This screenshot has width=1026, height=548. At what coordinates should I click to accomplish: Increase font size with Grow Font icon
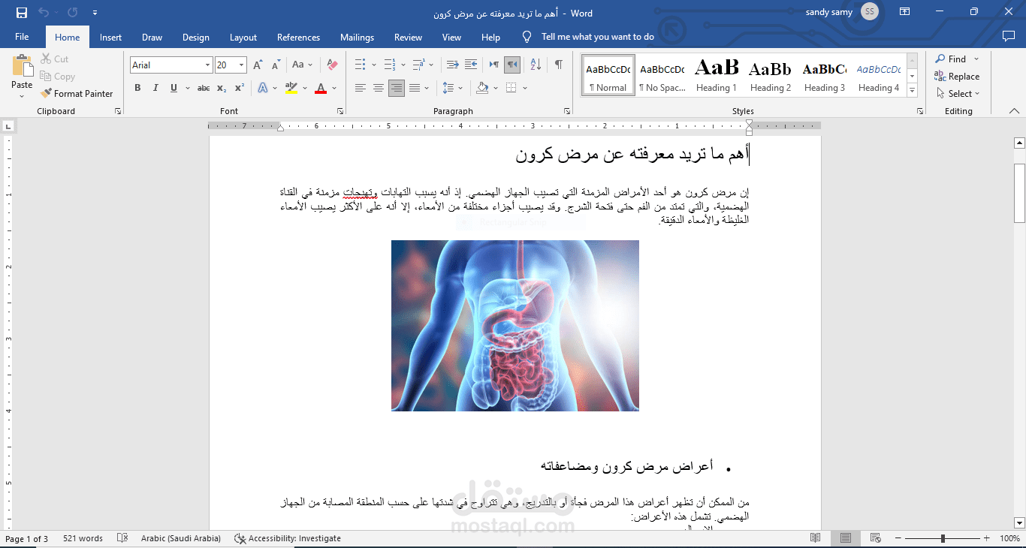coord(258,65)
